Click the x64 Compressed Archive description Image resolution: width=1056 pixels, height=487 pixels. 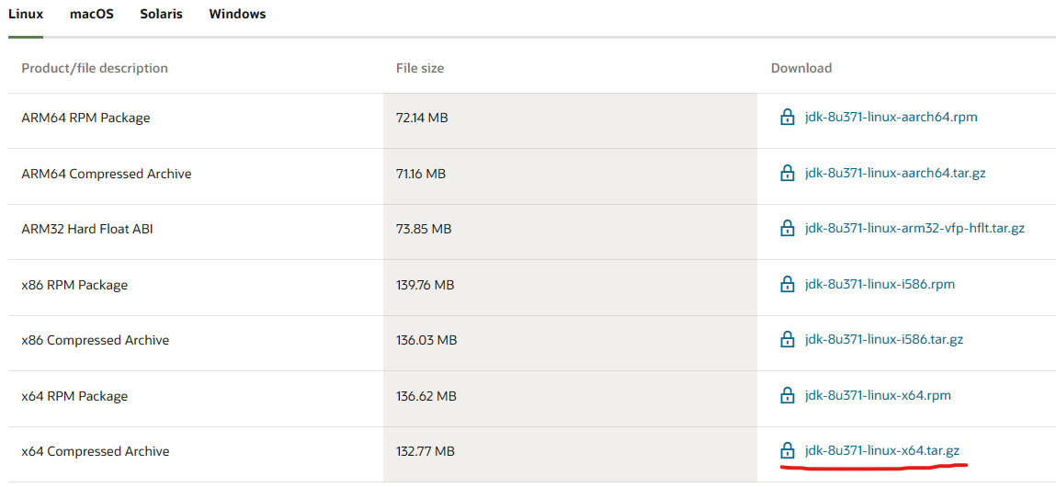[x=96, y=451]
